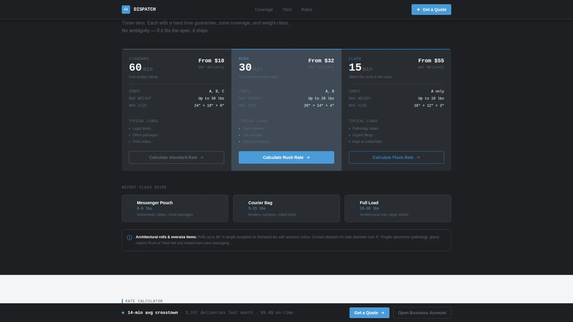The height and width of the screenshot is (322, 573).
Task: Click the From $32 price
Action: coord(321,61)
